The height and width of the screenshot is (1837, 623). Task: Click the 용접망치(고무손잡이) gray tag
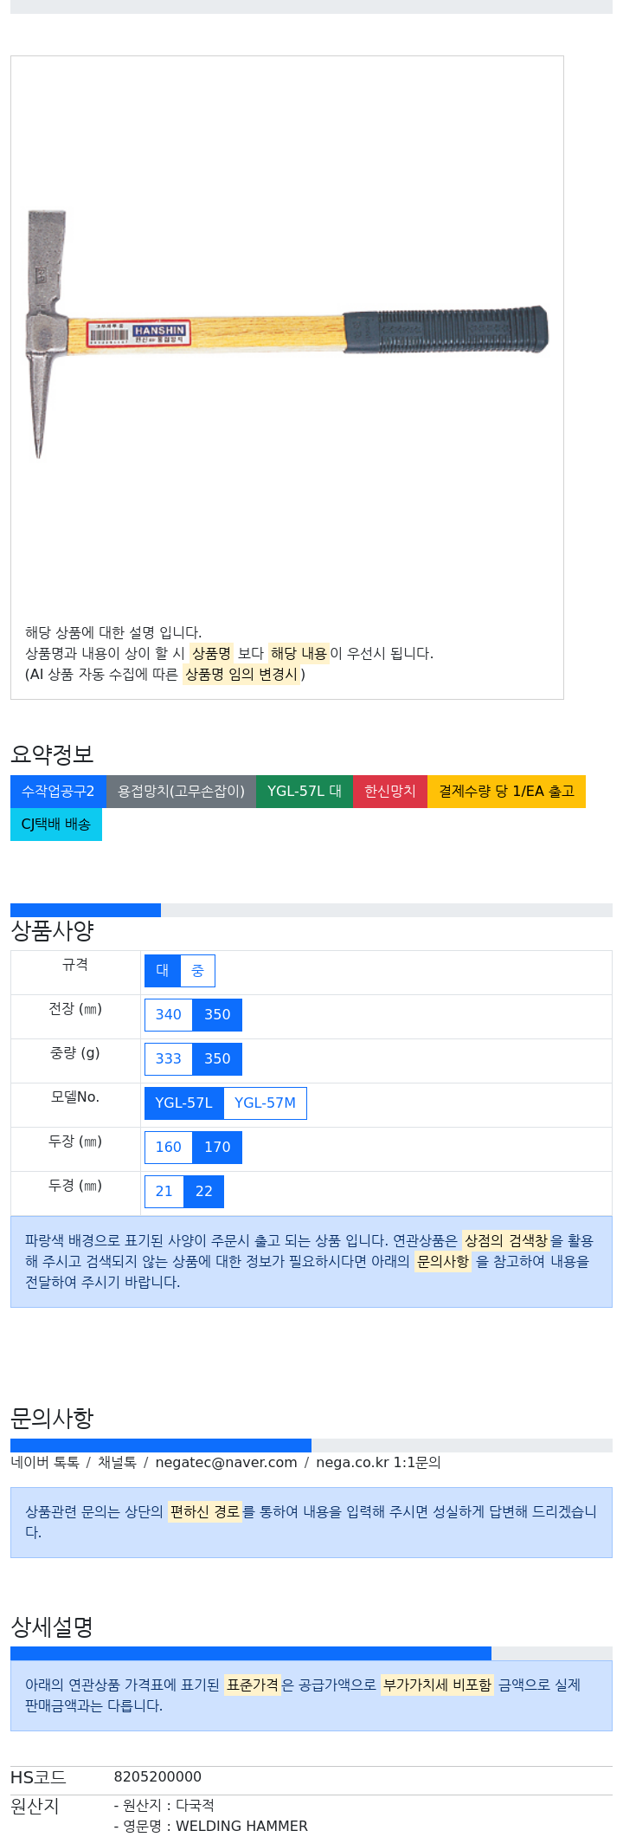(181, 792)
